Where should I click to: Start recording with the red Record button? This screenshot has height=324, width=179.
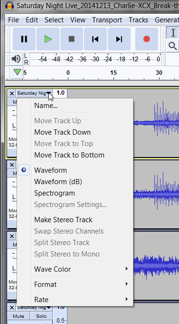[x=147, y=39]
